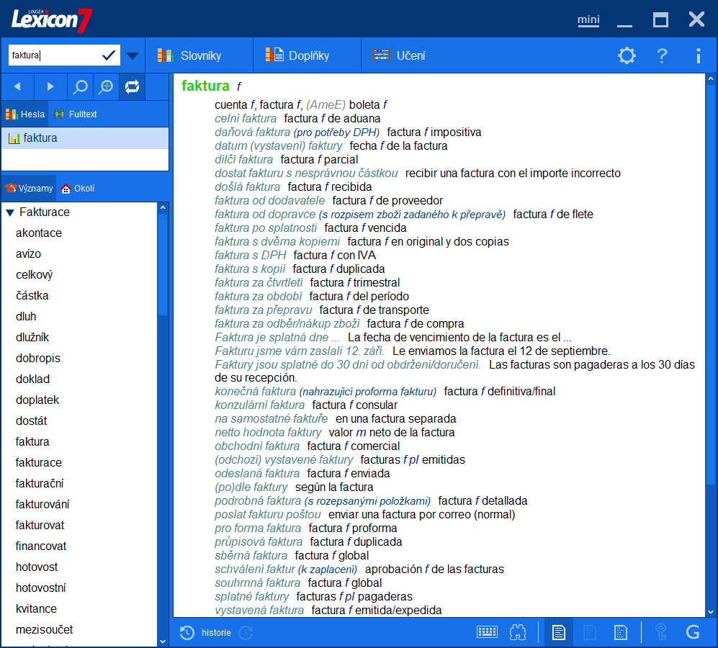This screenshot has height=648, width=718.
Task: Click the G search icon
Action: pos(693,632)
